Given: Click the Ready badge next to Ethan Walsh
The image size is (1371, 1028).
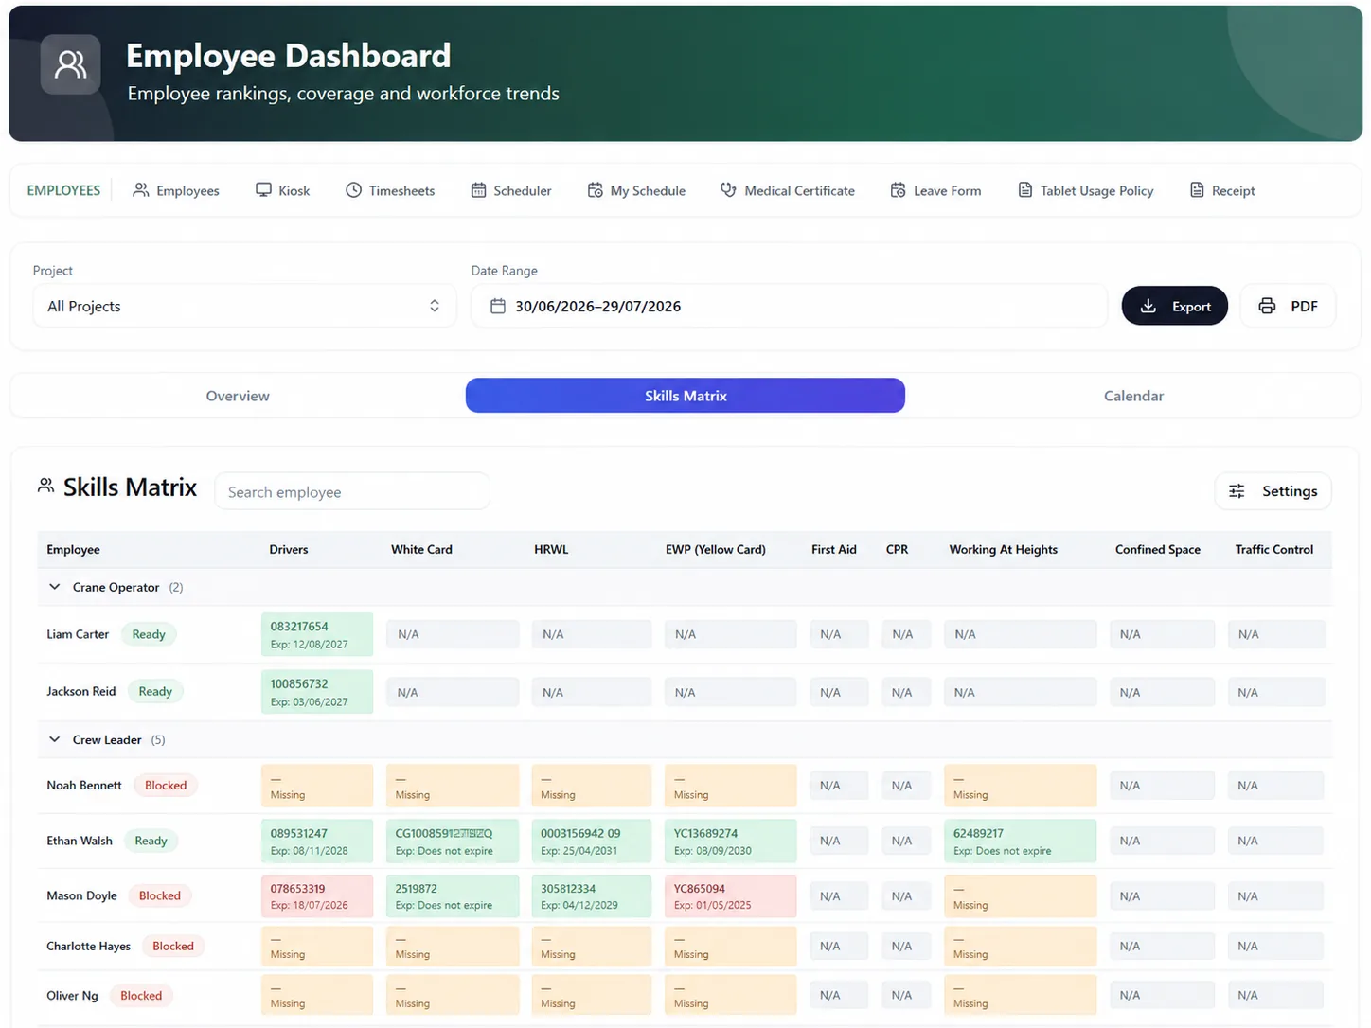Looking at the screenshot, I should click(151, 841).
